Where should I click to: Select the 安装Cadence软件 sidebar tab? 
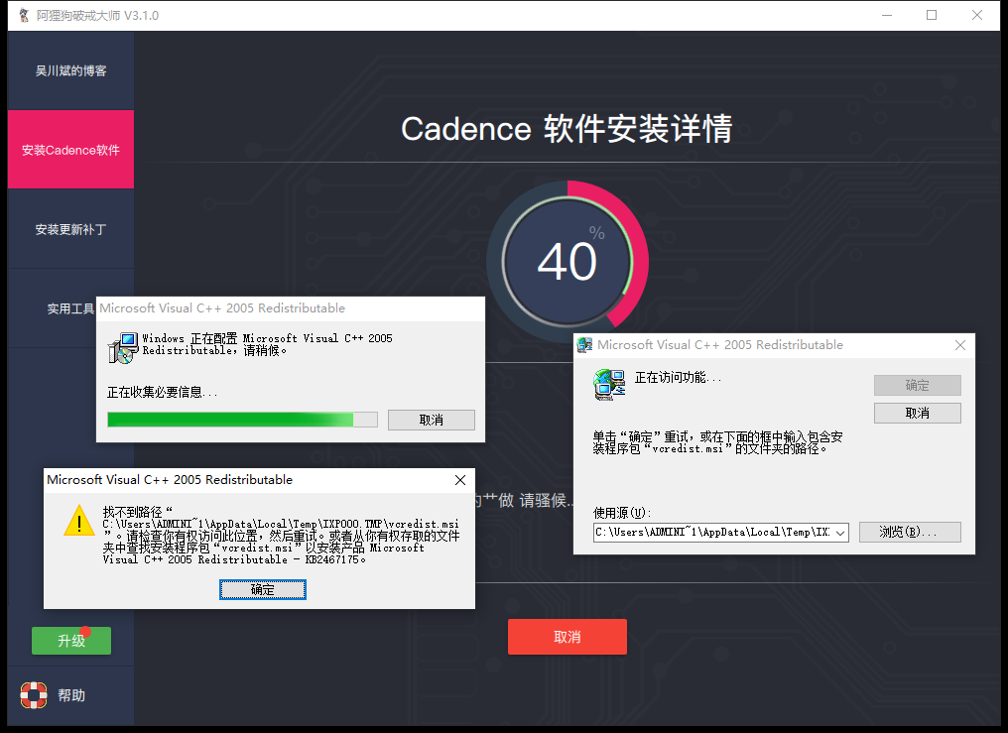(x=70, y=150)
